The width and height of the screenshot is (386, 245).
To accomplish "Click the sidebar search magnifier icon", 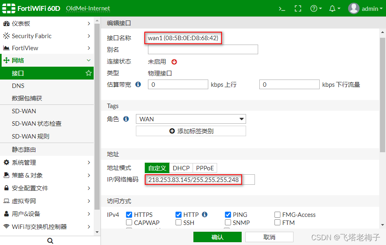I will (50, 241).
